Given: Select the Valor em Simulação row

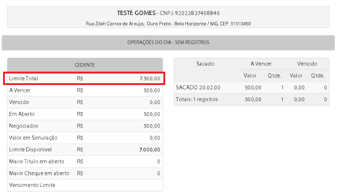Looking at the screenshot, I should (85, 137).
